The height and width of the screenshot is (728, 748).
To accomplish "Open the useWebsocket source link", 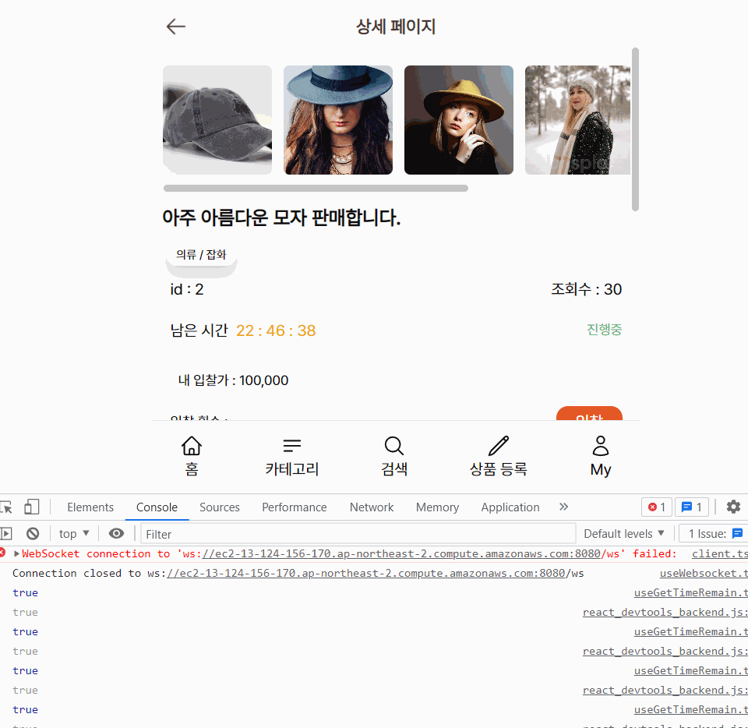I will (704, 574).
